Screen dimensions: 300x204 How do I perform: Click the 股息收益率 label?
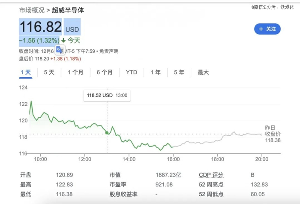point(123,194)
